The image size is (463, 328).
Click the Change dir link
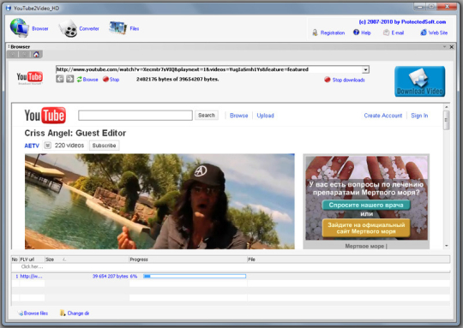click(78, 313)
